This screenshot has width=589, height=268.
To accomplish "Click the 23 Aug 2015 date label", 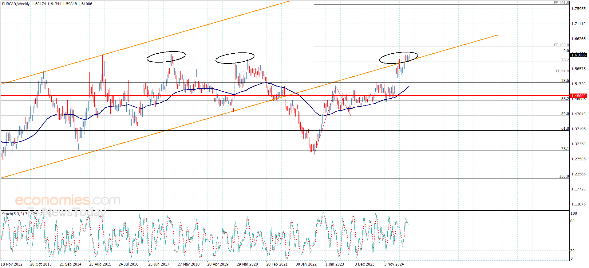I will click(x=100, y=264).
